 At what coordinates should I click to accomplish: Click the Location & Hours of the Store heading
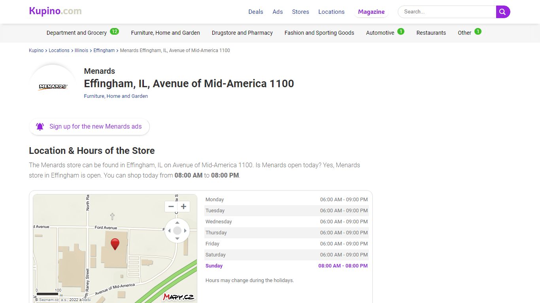[92, 151]
